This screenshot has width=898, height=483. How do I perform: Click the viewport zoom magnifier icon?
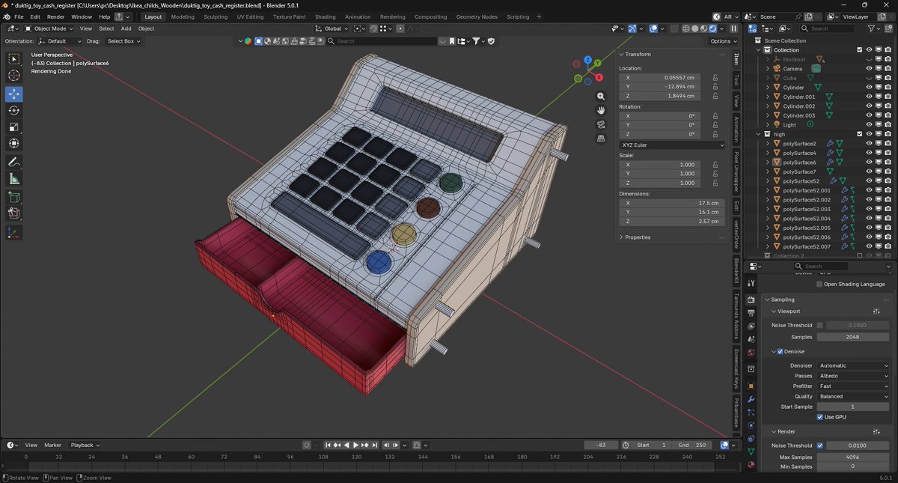(601, 97)
